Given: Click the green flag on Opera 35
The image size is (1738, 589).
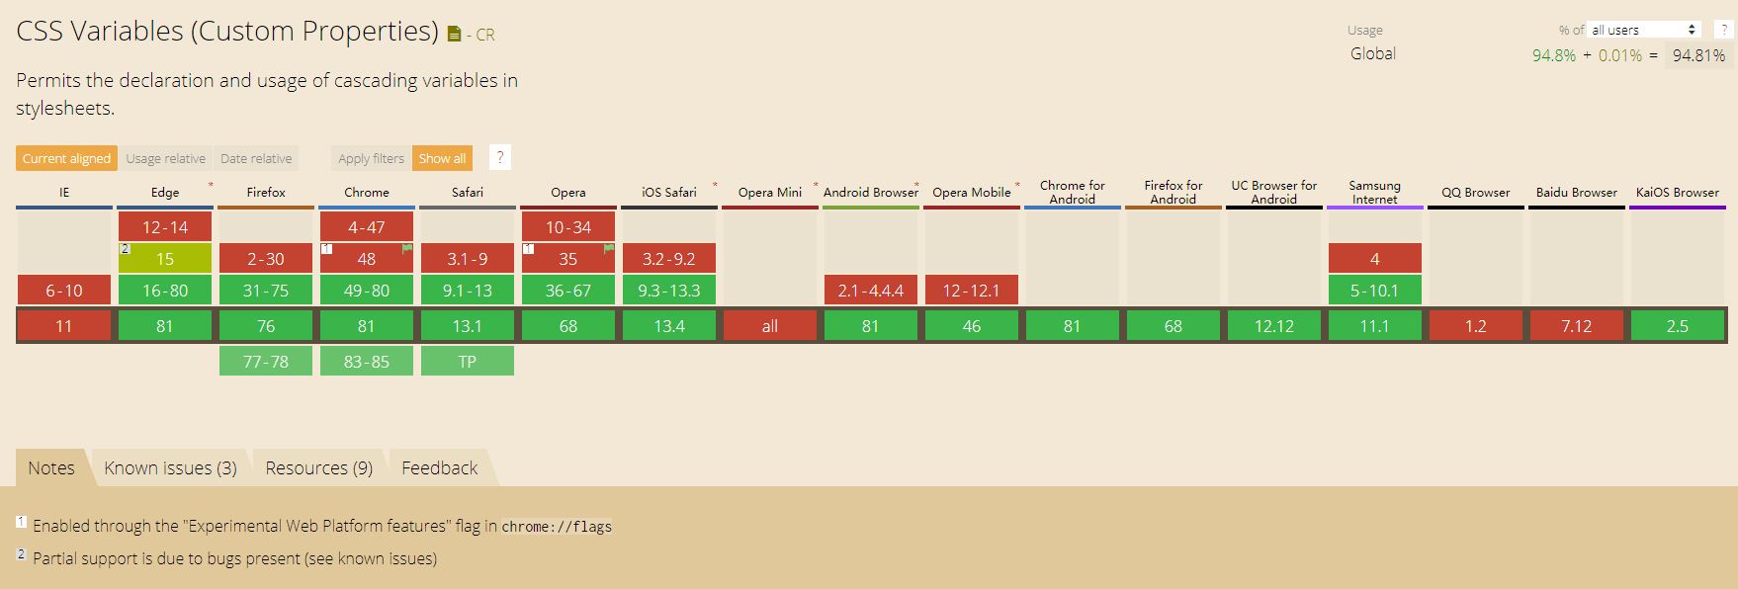Looking at the screenshot, I should pos(609,249).
